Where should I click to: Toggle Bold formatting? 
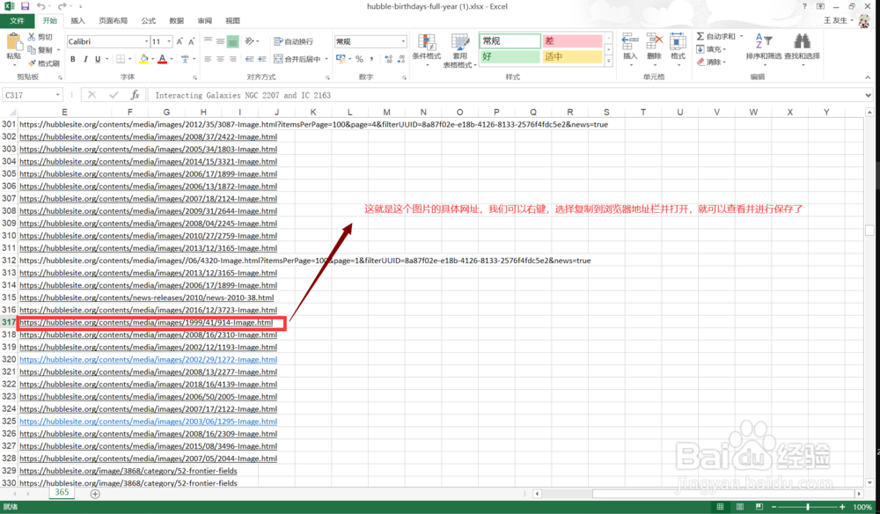pos(72,59)
